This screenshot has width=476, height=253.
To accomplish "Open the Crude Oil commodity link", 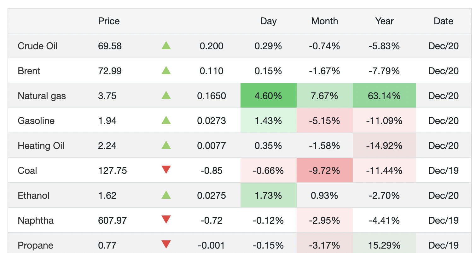I will [x=38, y=46].
